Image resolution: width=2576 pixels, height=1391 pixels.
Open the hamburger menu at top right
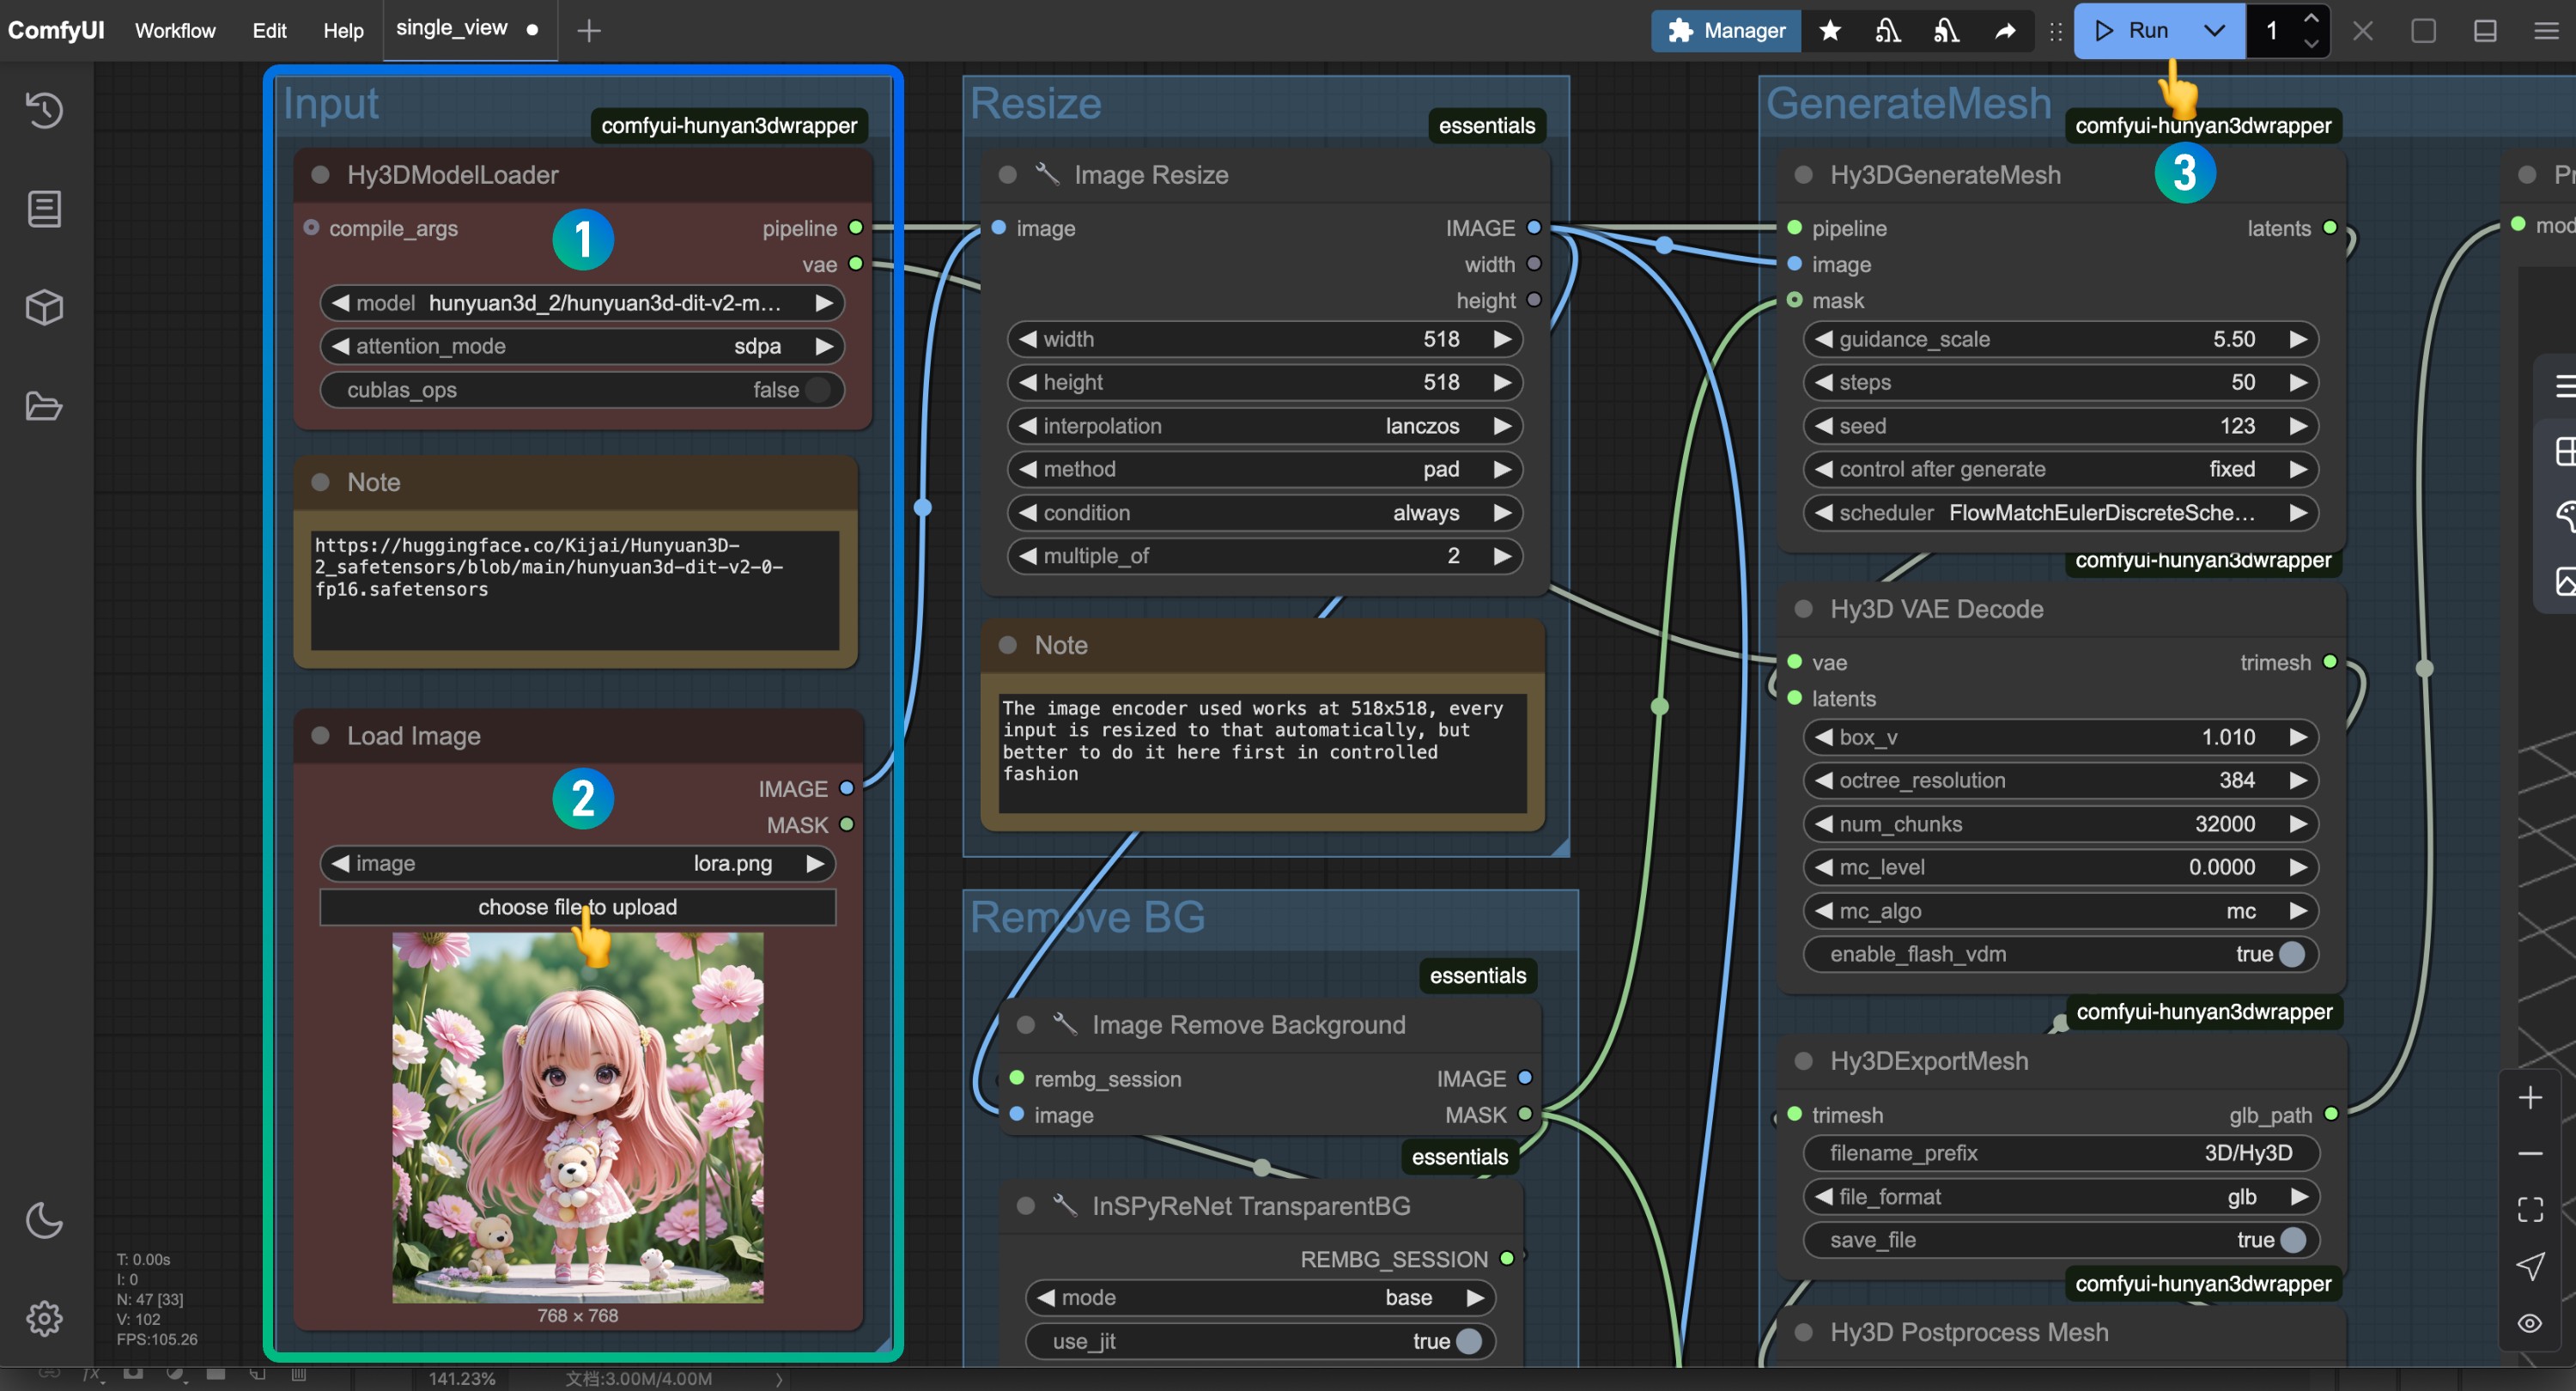point(2546,30)
